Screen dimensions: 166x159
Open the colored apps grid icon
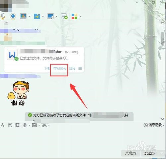(x=74, y=16)
